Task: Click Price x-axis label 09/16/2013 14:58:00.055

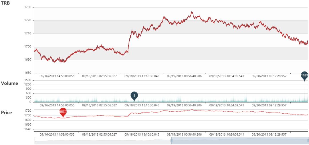Action: tap(57, 134)
